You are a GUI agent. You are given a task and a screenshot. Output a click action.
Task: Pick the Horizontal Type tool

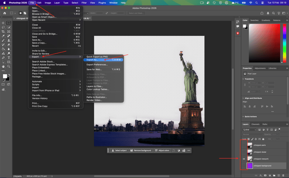(x=9, y=58)
